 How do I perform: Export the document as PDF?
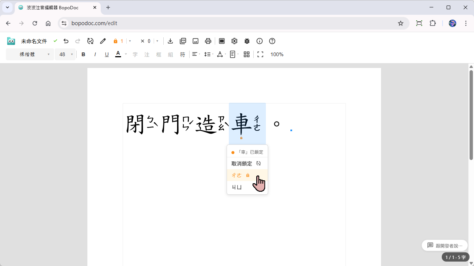183,41
